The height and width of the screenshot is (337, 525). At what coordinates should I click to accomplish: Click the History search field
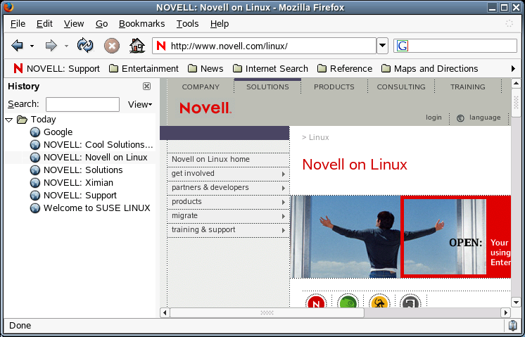coord(82,104)
